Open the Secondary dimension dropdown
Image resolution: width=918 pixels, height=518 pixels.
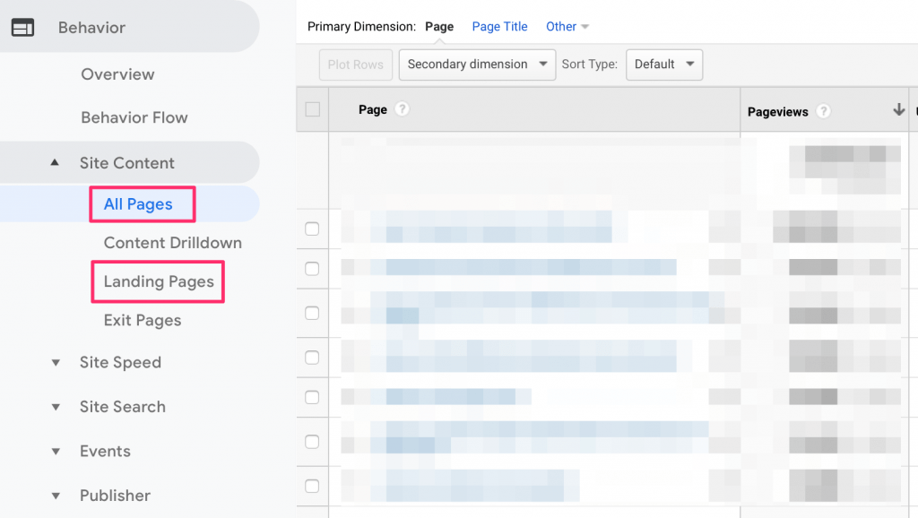click(477, 65)
